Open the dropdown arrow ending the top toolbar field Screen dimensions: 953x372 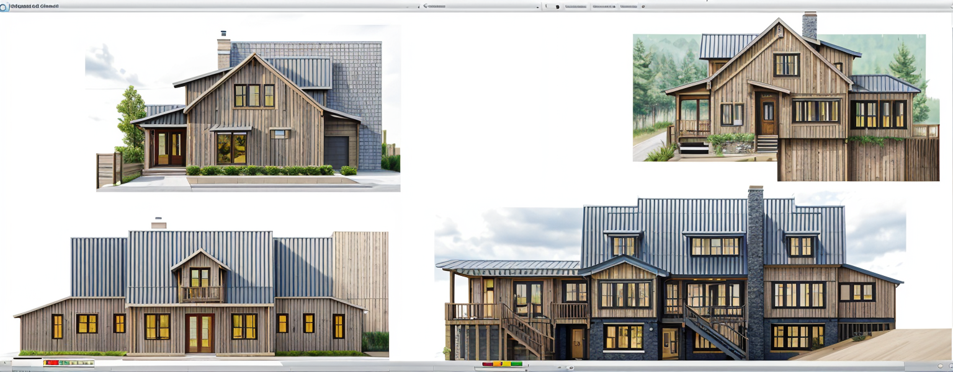click(537, 7)
